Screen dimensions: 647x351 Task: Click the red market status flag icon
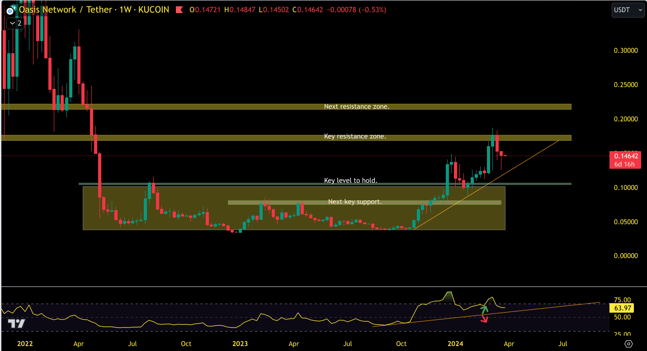179,9
